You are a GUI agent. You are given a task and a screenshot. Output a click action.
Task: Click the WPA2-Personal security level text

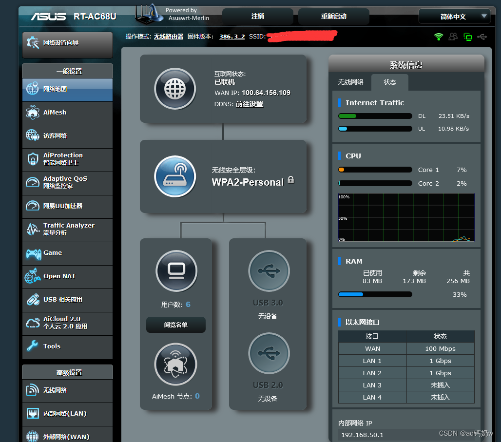coord(248,182)
